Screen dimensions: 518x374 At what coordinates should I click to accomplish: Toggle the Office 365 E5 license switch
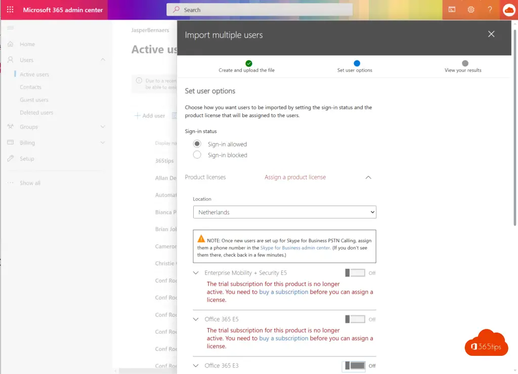click(355, 319)
